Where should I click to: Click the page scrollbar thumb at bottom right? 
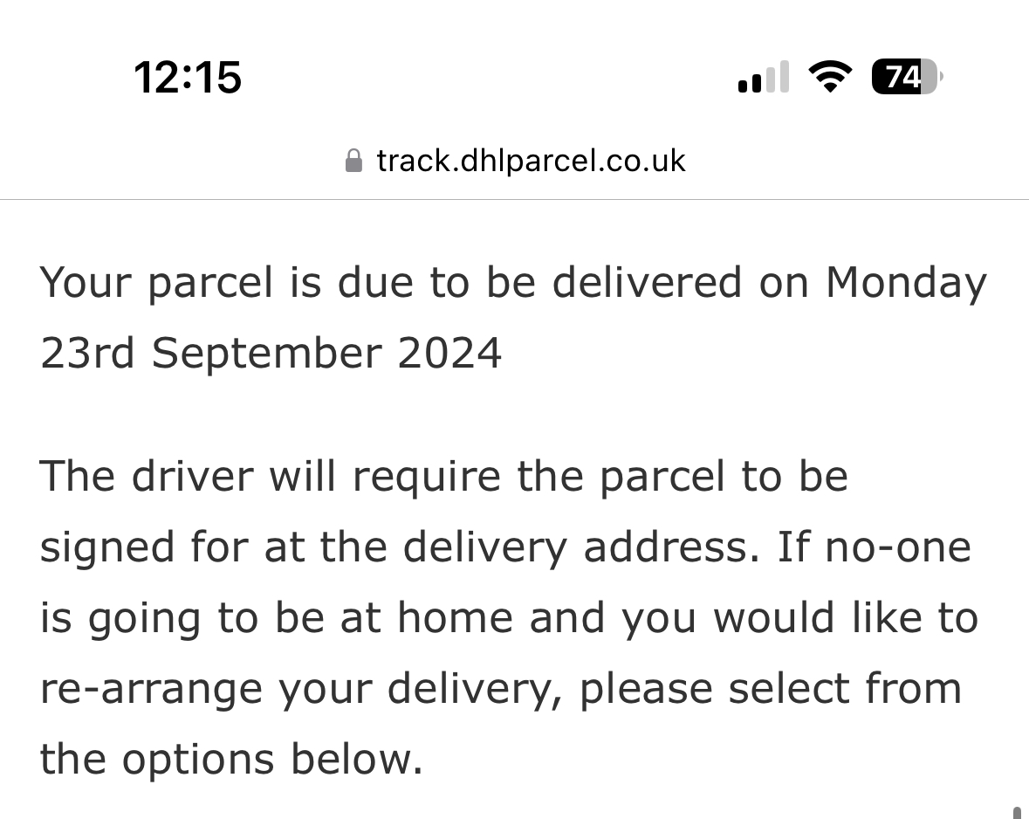[1017, 812]
